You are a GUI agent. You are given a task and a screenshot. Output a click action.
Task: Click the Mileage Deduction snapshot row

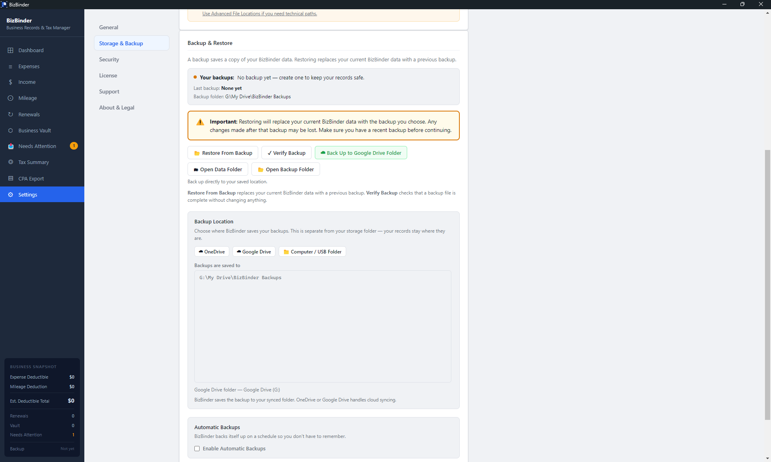coord(42,387)
